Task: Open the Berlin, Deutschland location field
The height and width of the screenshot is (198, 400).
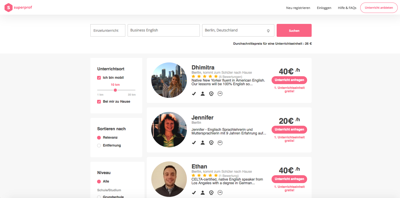Action: 234,30
